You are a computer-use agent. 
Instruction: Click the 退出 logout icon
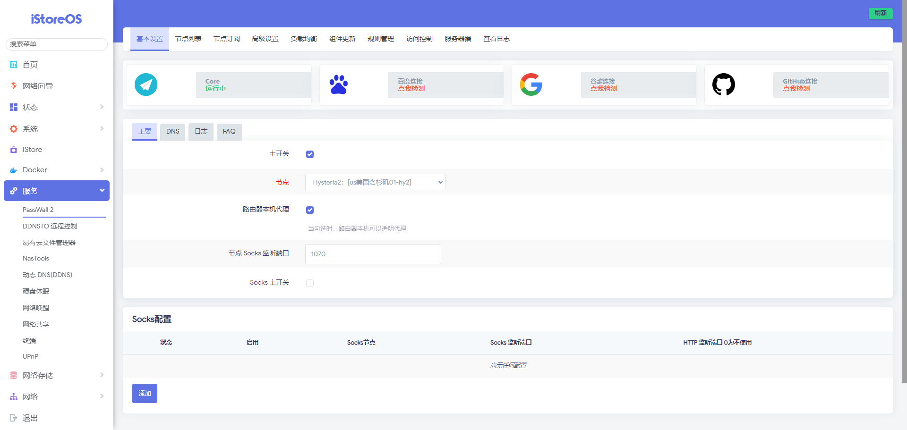[14, 418]
